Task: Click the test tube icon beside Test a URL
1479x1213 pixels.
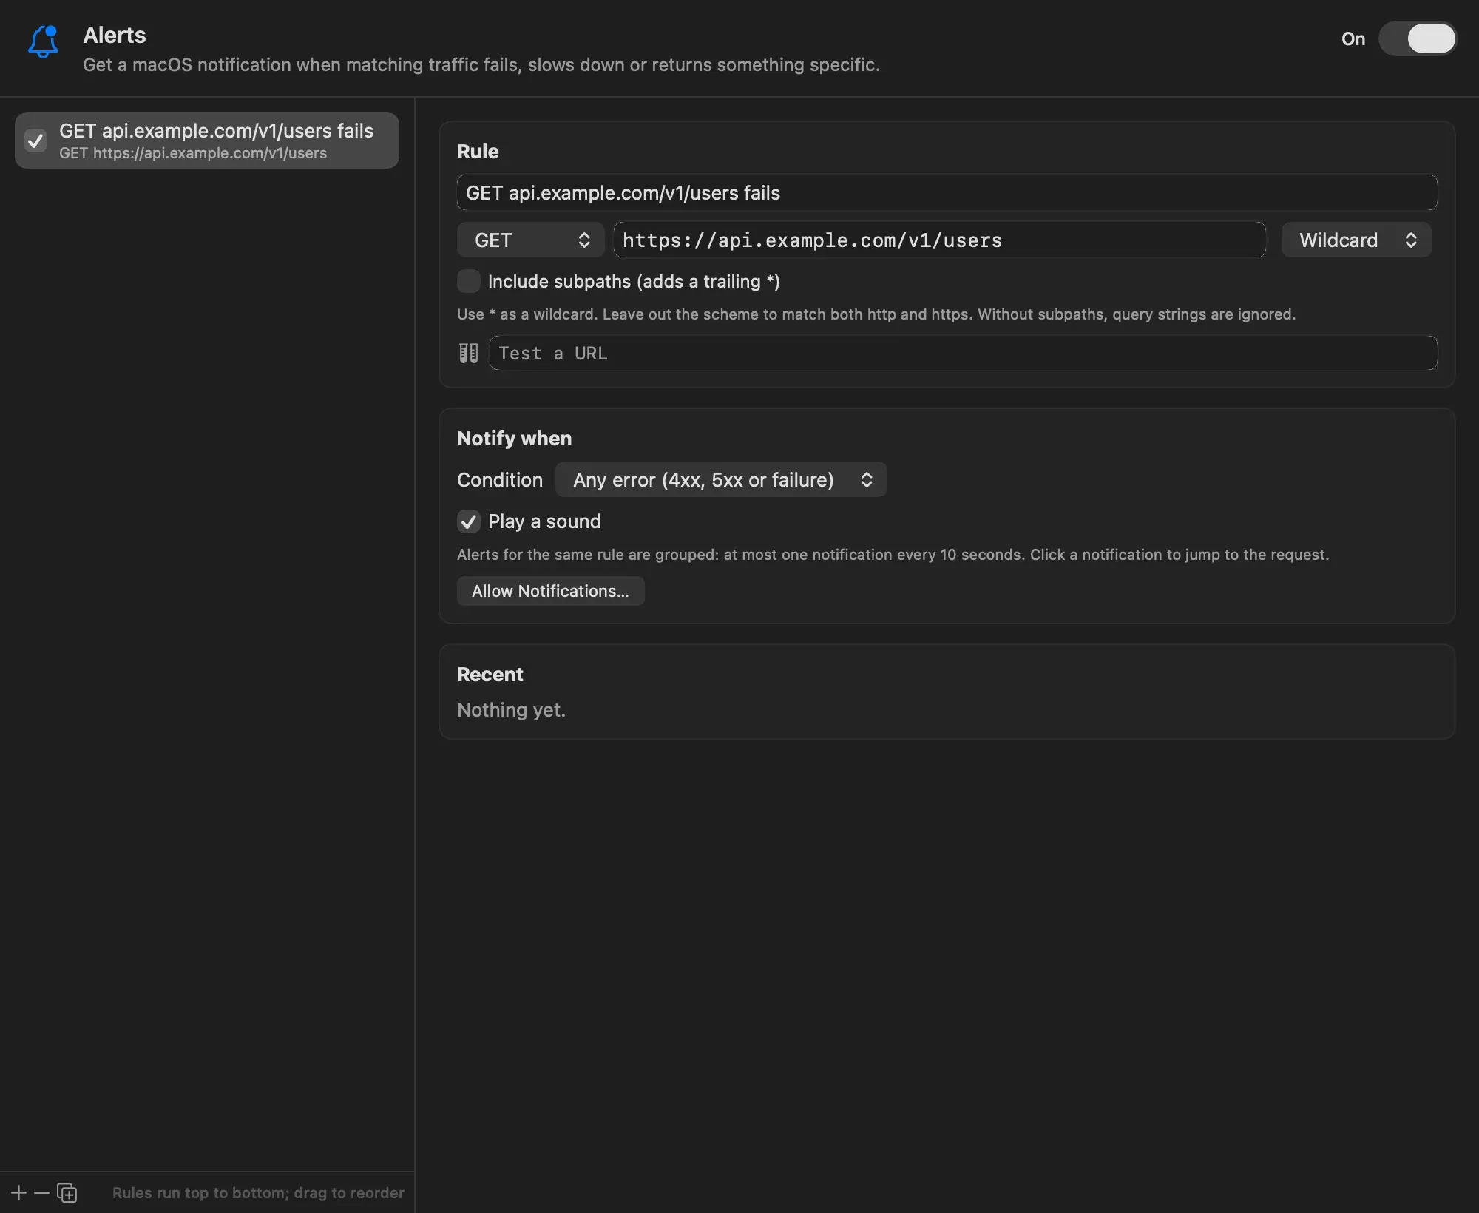Action: click(x=469, y=353)
